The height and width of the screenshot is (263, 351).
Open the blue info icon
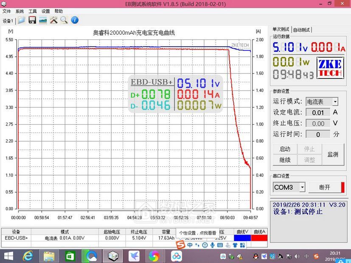tap(74, 20)
